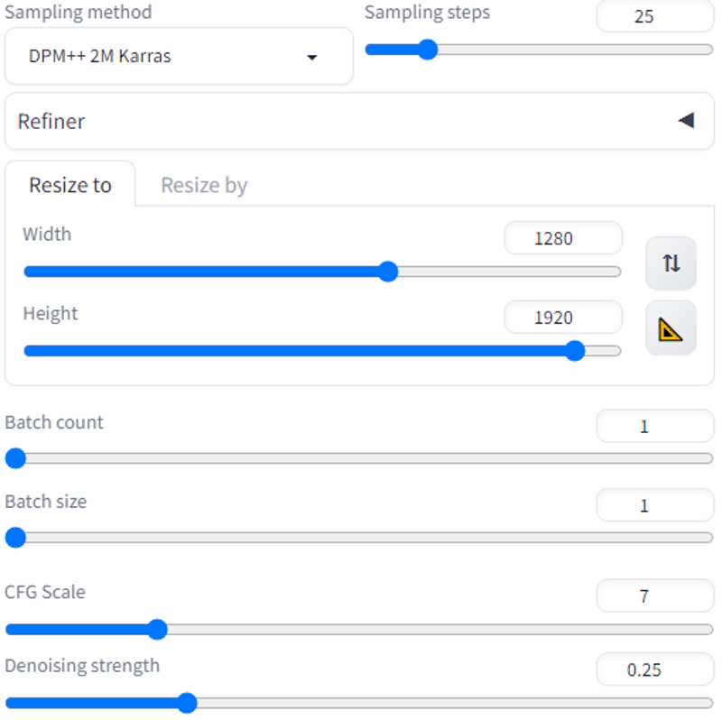Click the Batch count slider handle
Image resolution: width=722 pixels, height=720 pixels.
click(x=15, y=458)
